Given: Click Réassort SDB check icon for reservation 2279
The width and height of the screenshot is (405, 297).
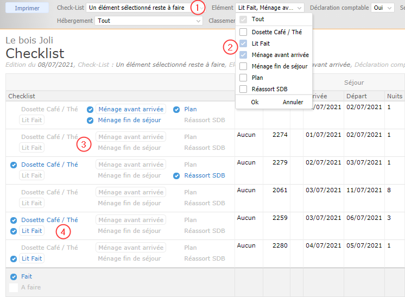Looking at the screenshot, I should 176,175.
